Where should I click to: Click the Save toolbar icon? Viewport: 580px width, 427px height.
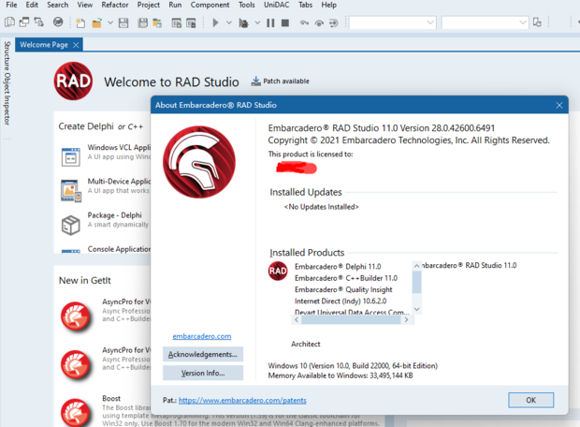123,23
